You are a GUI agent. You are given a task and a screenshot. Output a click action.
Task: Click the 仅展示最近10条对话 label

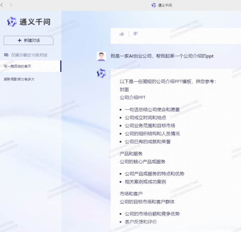click(x=29, y=55)
